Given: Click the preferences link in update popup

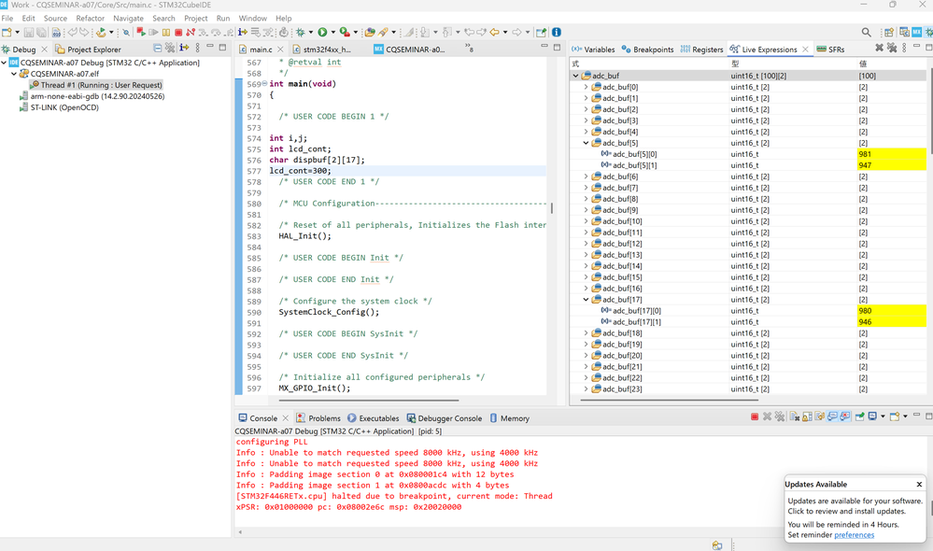Looking at the screenshot, I should (x=854, y=535).
